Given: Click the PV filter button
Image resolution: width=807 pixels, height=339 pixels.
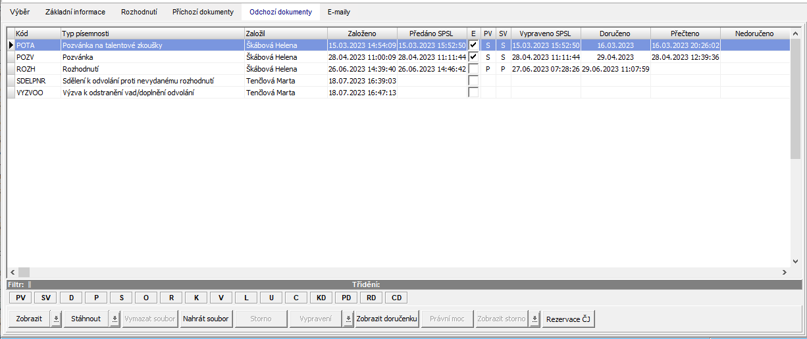Looking at the screenshot, I should pos(20,298).
